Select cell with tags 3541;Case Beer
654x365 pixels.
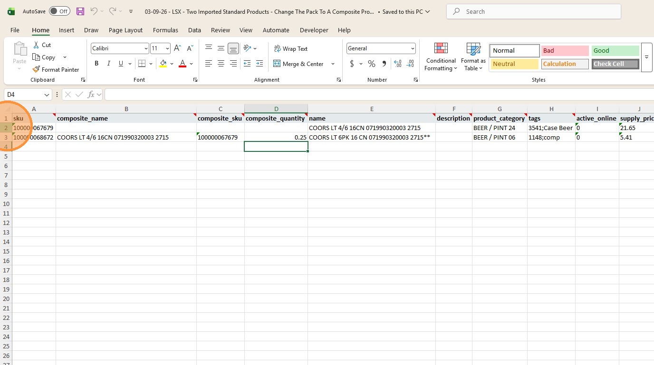coord(551,128)
